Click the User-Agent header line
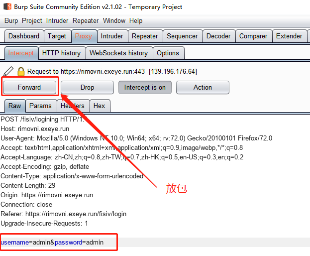 (136, 138)
